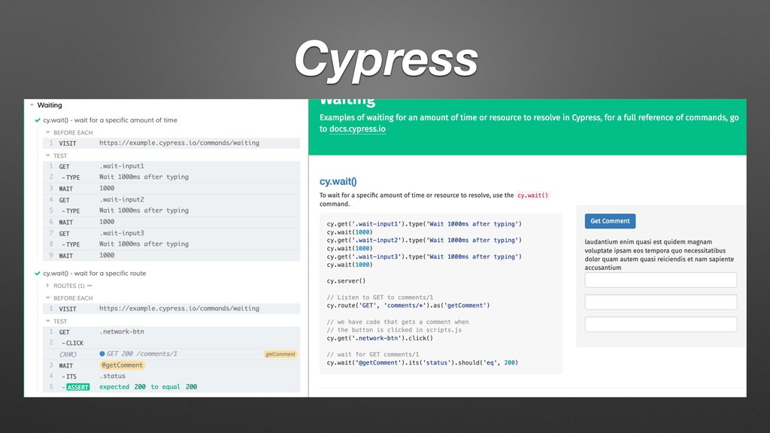Open the docs.cypress.io link

(x=357, y=129)
